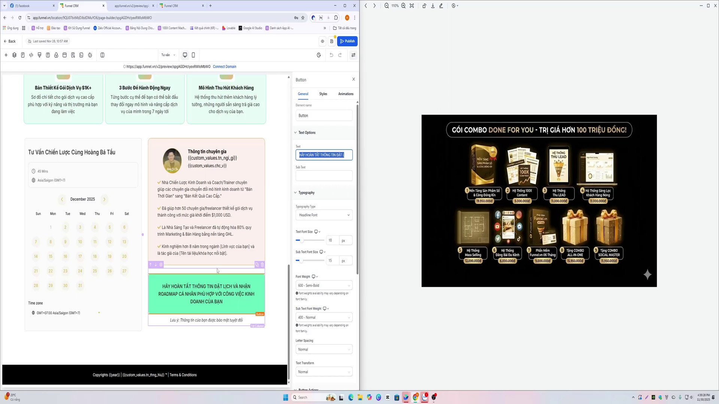Open the Typography Type Headline Font dropdown
This screenshot has width=719, height=404.
[x=324, y=215]
